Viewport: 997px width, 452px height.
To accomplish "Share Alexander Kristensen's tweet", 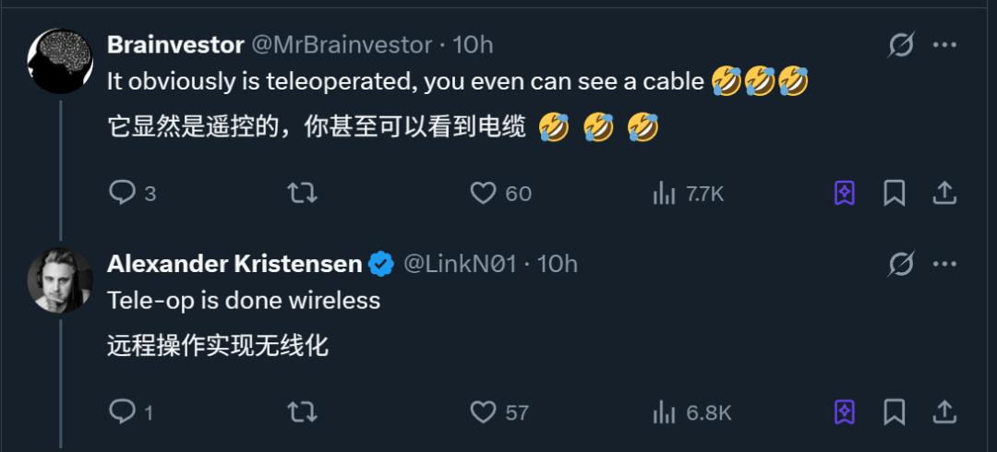I will click(x=944, y=412).
